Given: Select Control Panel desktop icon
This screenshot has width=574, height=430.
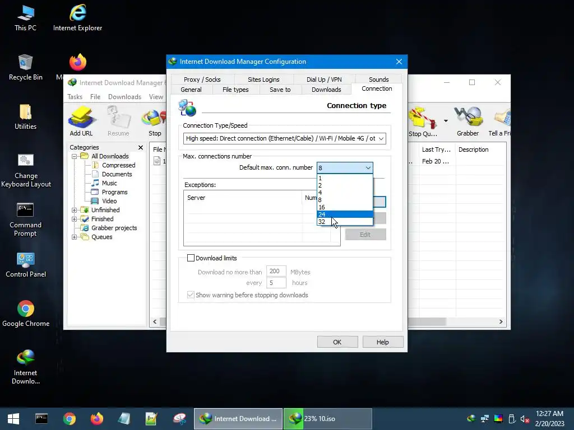Looking at the screenshot, I should pos(26,265).
